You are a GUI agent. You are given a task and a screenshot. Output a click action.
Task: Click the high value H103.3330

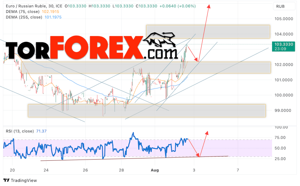[x=99, y=6]
